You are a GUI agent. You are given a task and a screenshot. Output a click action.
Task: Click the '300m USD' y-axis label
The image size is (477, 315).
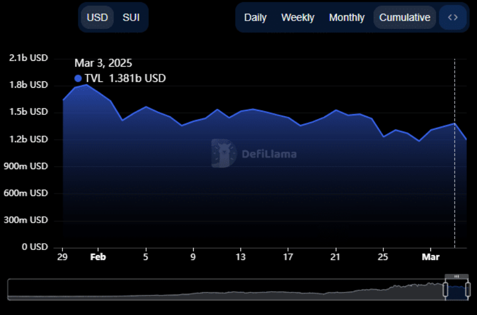point(26,220)
